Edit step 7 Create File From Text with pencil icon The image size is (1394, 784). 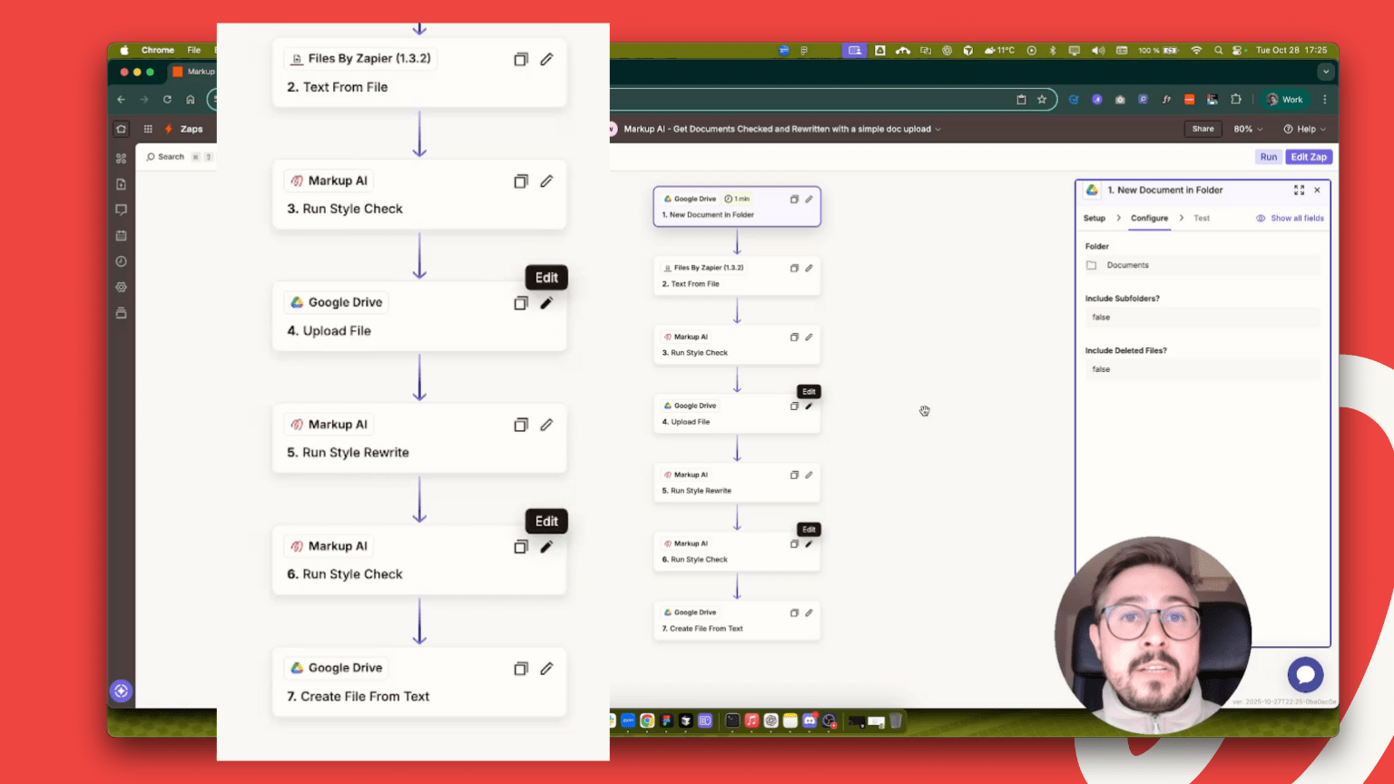pyautogui.click(x=546, y=668)
